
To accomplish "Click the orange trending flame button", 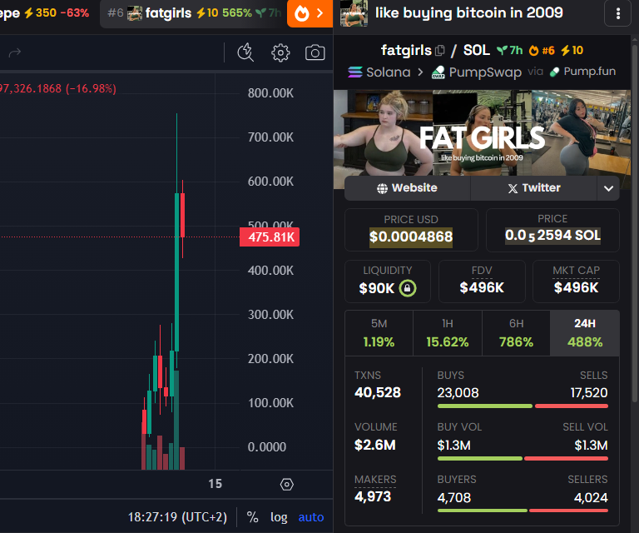I will point(310,13).
